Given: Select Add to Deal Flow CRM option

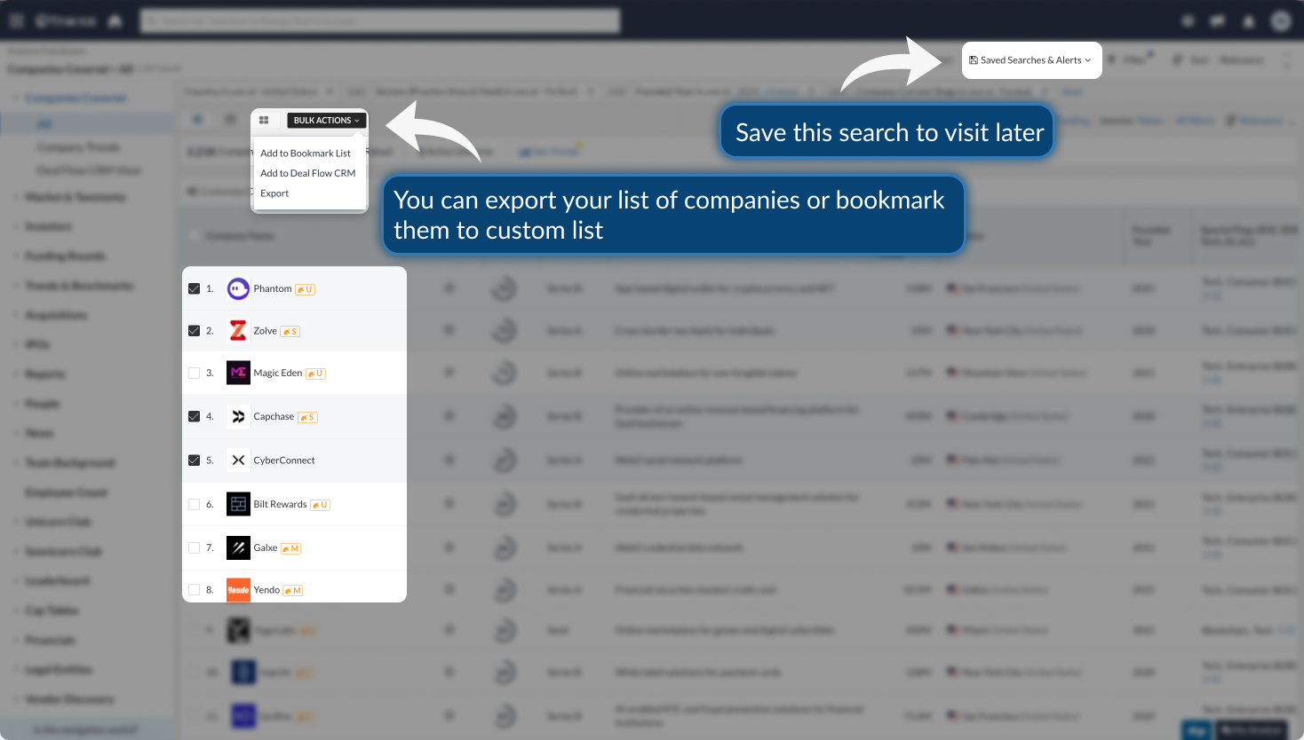Looking at the screenshot, I should pos(307,173).
